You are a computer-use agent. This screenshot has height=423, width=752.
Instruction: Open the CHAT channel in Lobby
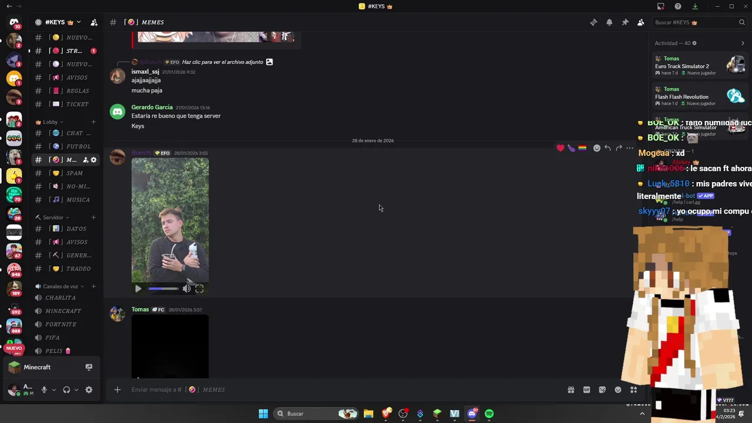(65, 133)
